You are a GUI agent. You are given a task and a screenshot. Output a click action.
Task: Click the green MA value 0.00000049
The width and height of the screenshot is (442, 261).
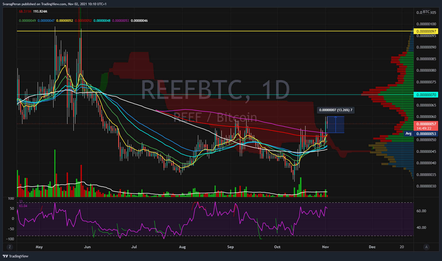pyautogui.click(x=27, y=21)
